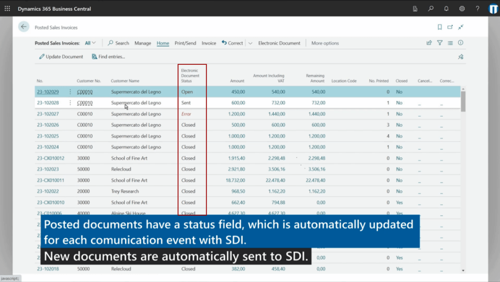Click Update Document
This screenshot has height=282, width=500.
(61, 56)
